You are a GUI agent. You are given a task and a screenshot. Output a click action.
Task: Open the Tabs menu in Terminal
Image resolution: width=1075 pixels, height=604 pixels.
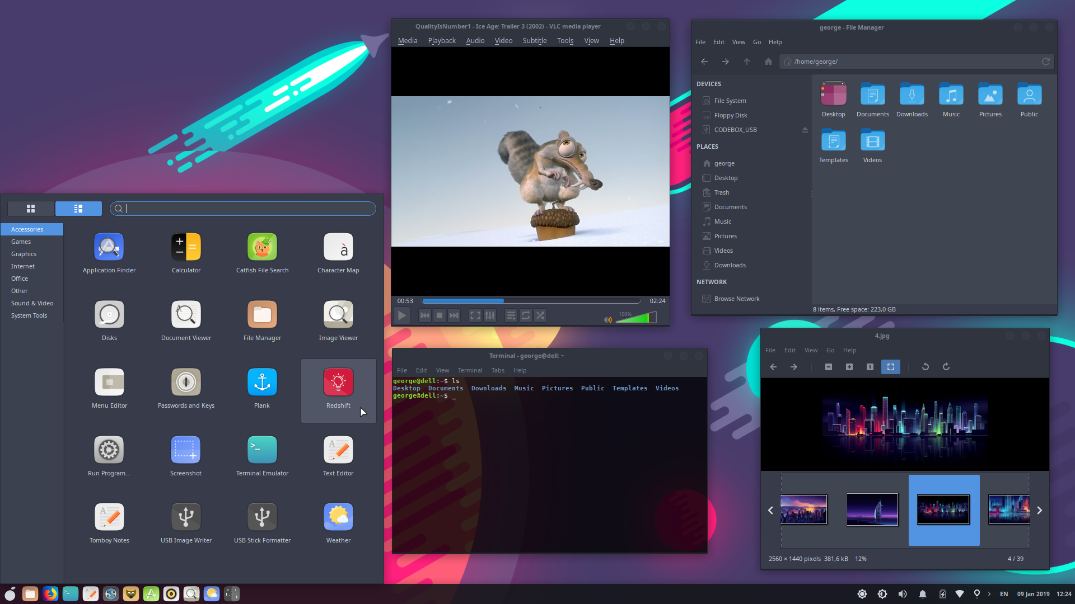click(x=497, y=370)
